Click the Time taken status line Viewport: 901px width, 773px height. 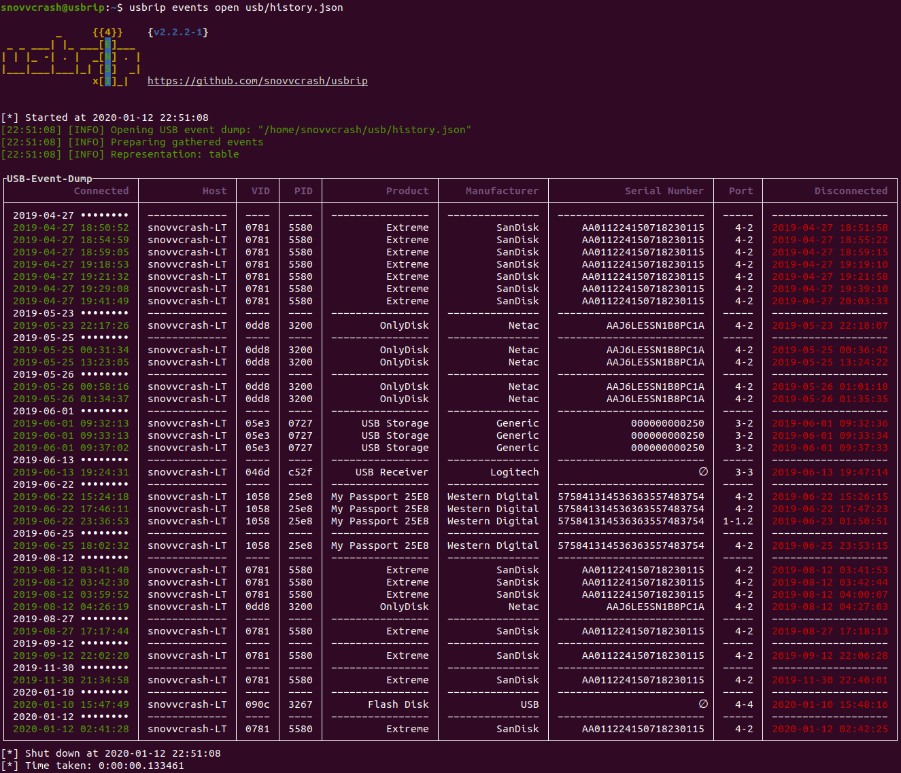click(x=92, y=766)
